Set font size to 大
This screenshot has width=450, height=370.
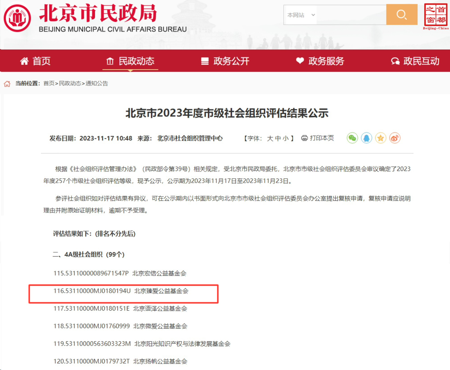(x=270, y=138)
